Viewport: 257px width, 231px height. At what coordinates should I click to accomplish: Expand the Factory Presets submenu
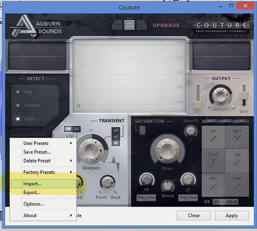tap(43, 172)
